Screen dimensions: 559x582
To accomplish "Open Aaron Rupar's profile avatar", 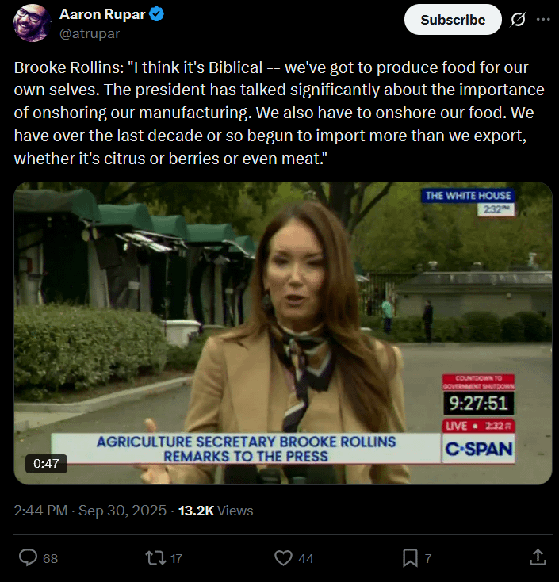I will pos(33,23).
